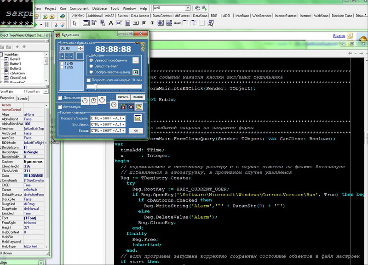Open the Component menu
368x265 pixels.
(x=79, y=8)
